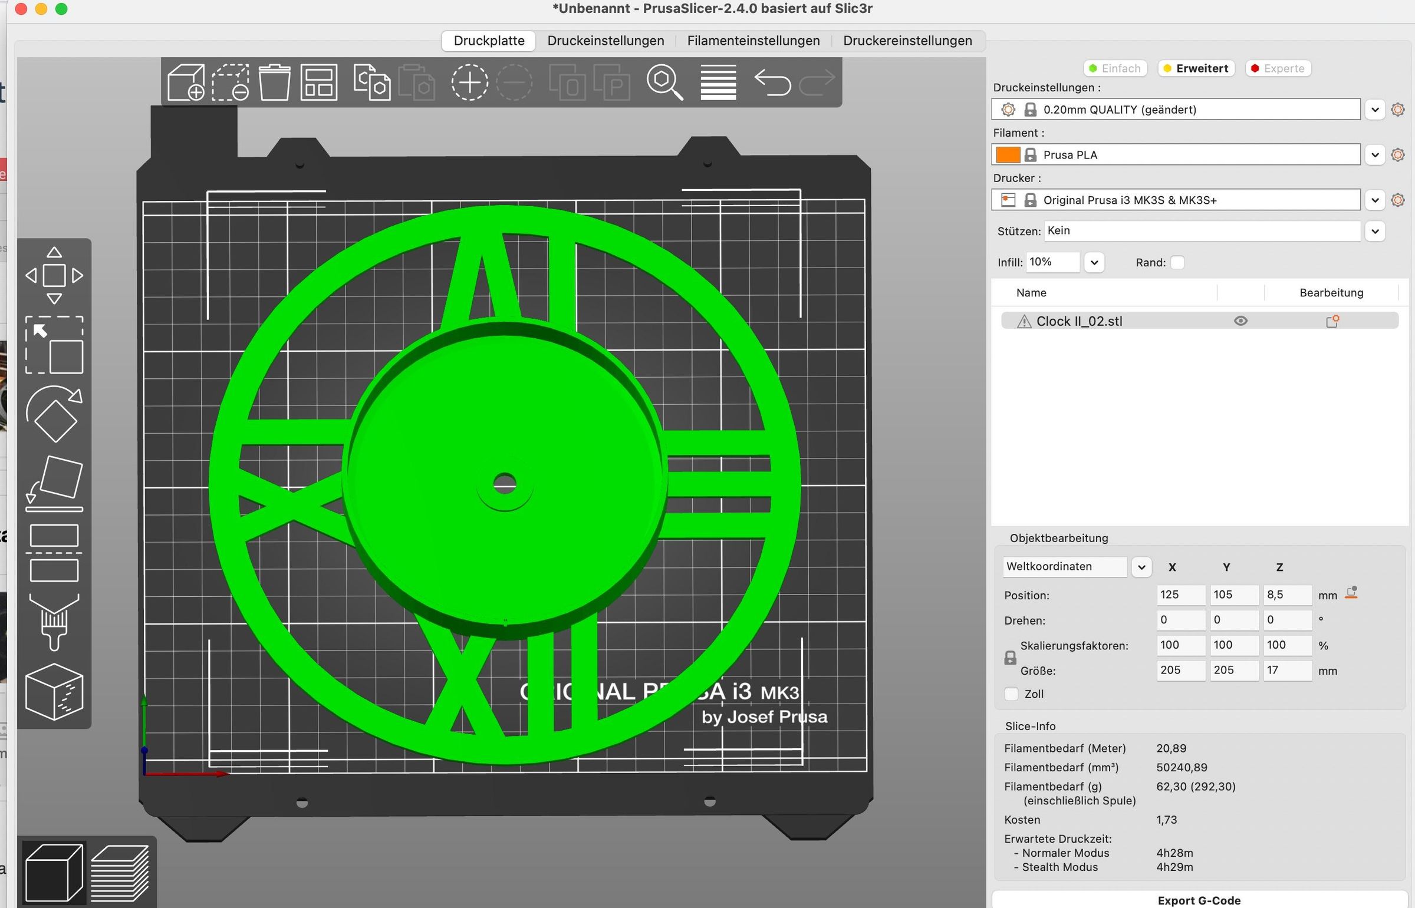Expand the Stützen dropdown
The image size is (1415, 908).
[x=1375, y=230]
